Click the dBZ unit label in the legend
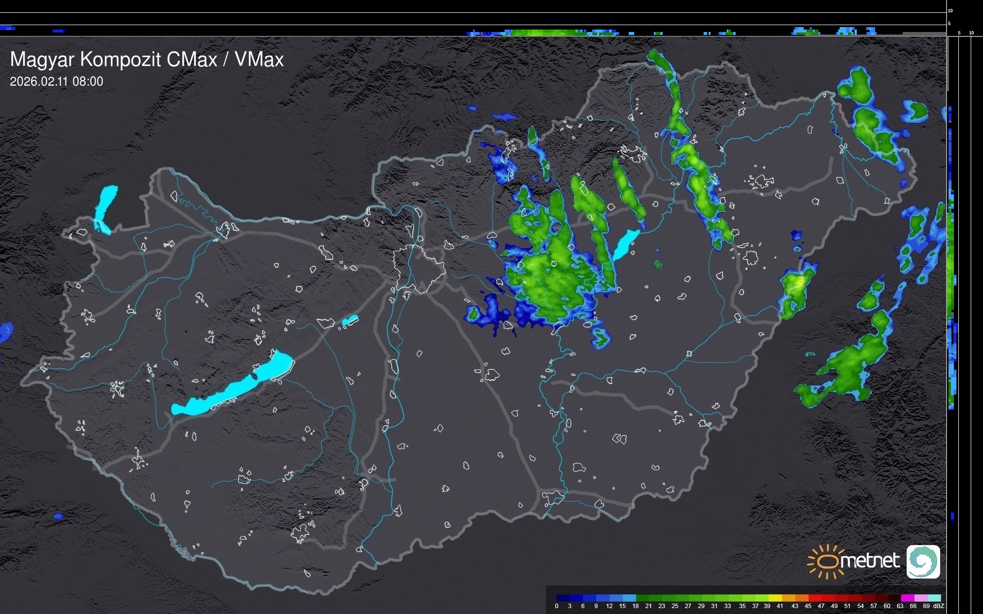The width and height of the screenshot is (983, 614). (938, 606)
